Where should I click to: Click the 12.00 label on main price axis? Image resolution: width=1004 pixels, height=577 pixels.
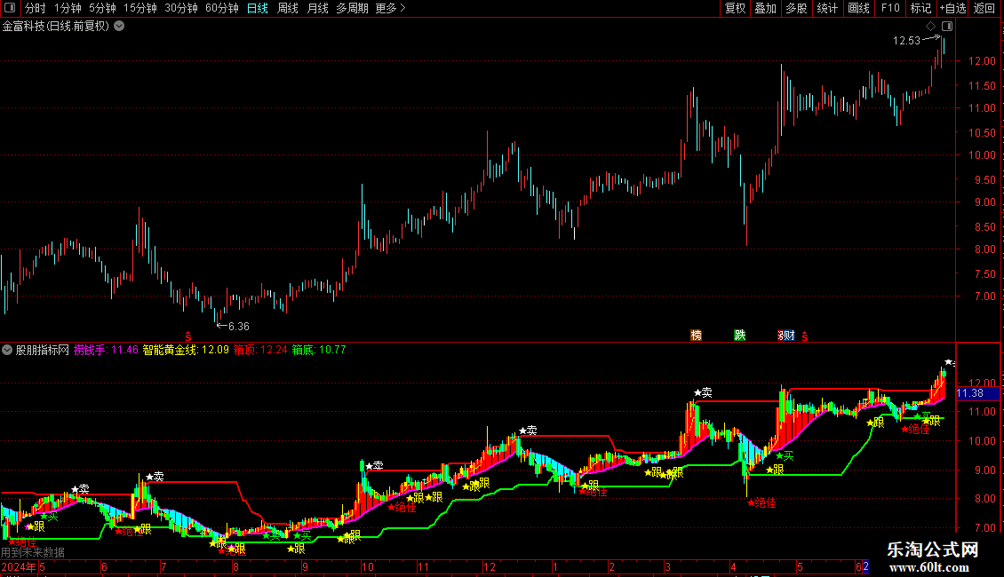[982, 60]
